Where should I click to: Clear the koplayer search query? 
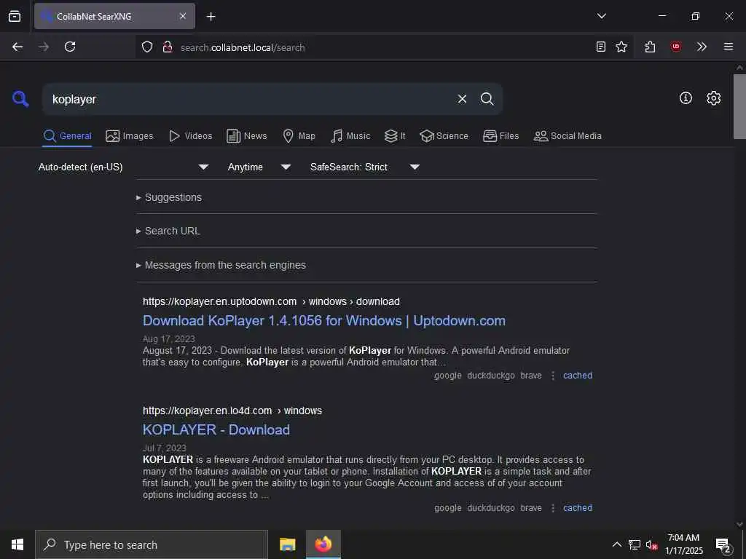pyautogui.click(x=462, y=99)
